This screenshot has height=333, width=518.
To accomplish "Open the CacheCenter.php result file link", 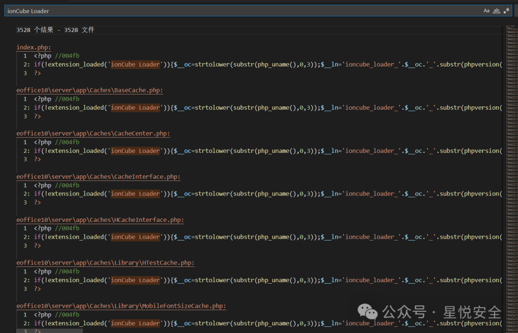I will [93, 133].
